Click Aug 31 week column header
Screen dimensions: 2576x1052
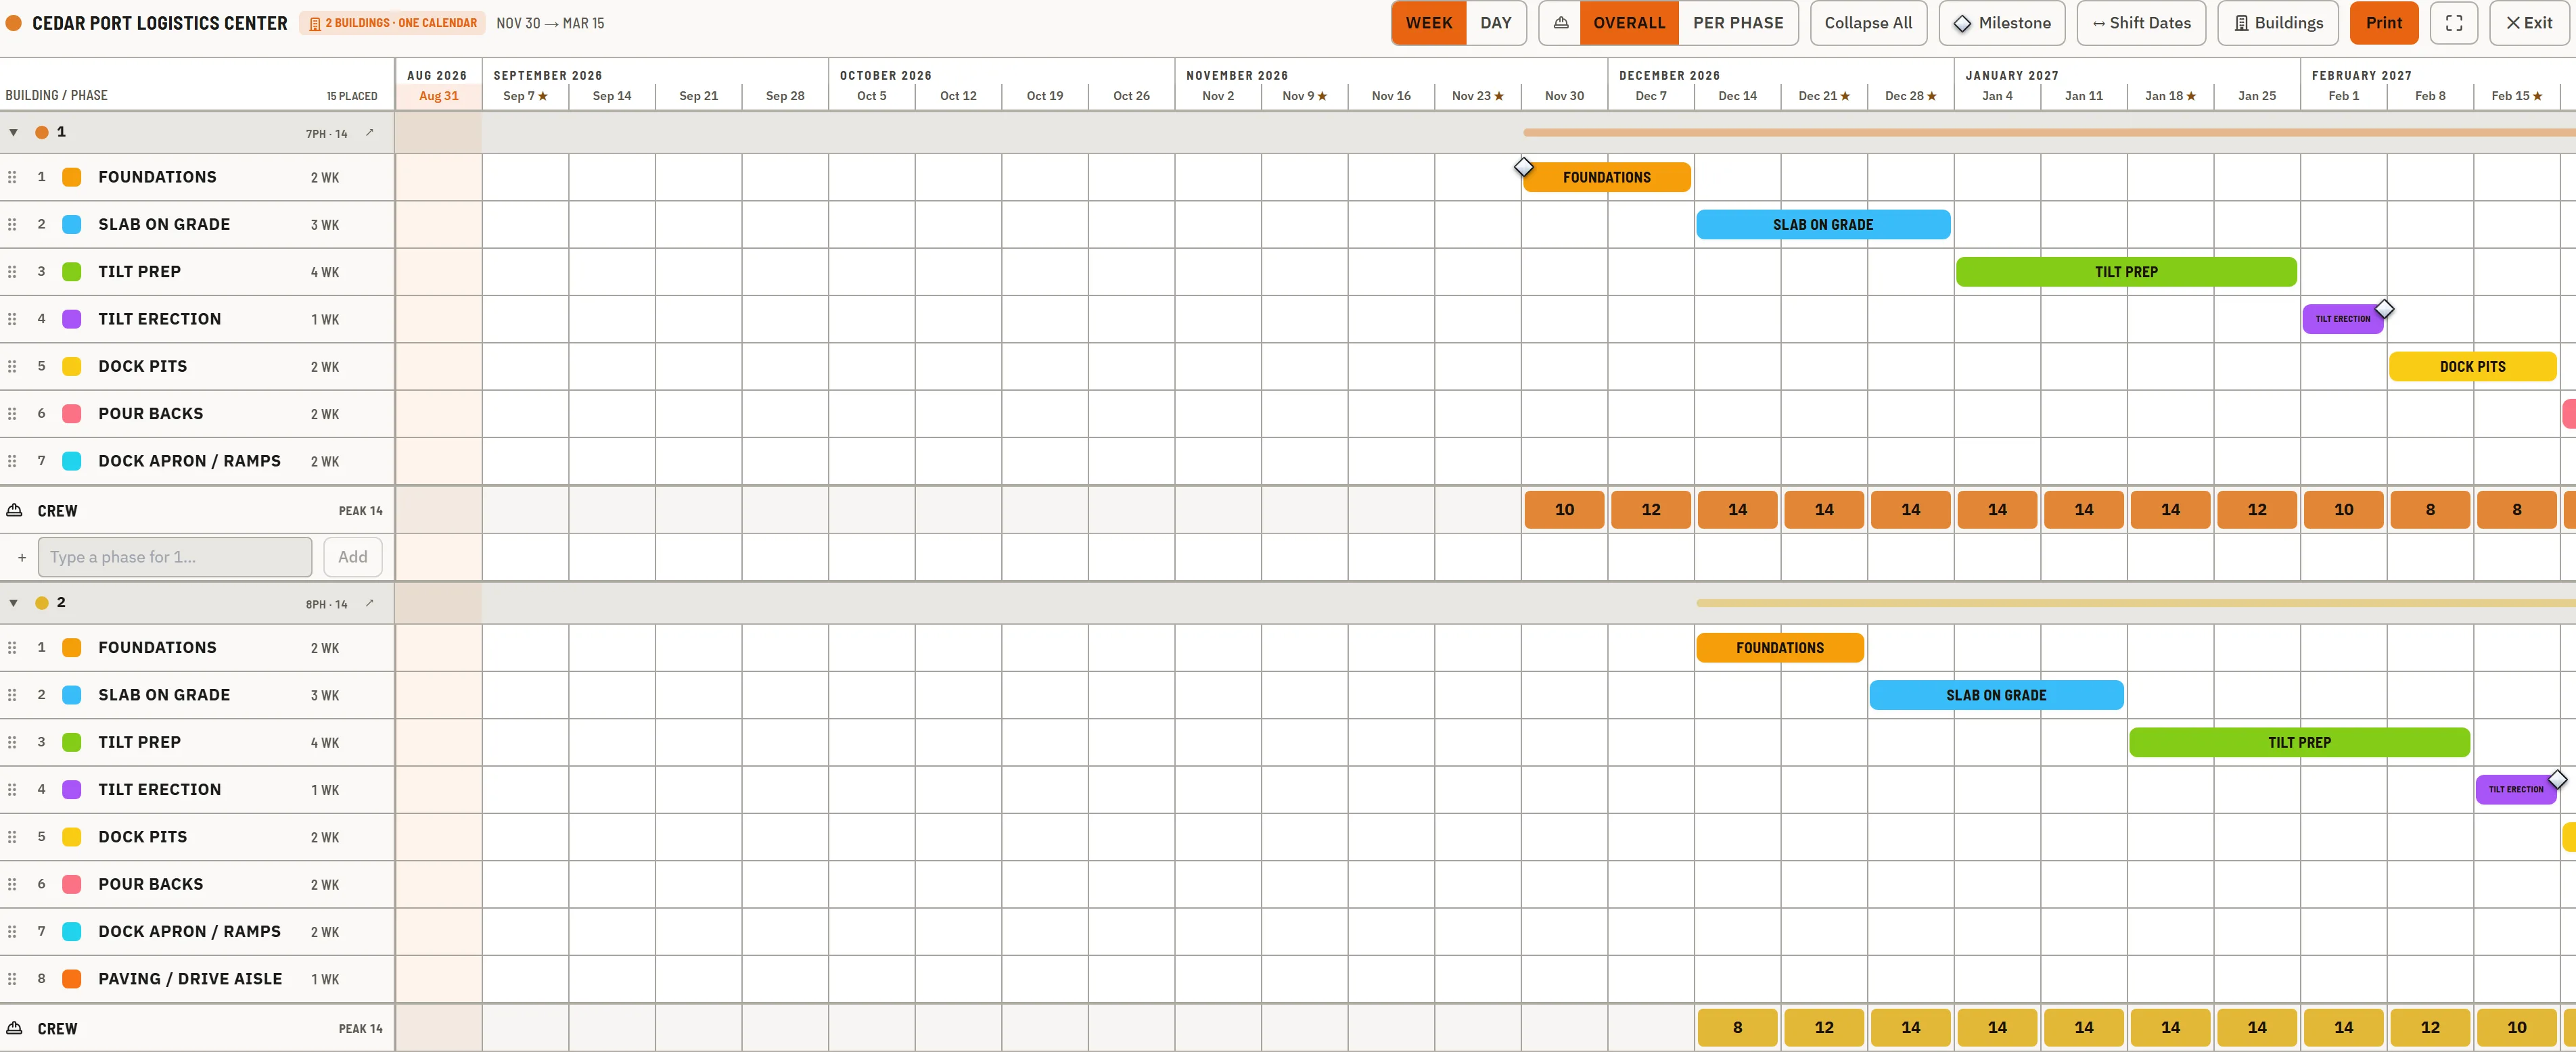point(438,96)
